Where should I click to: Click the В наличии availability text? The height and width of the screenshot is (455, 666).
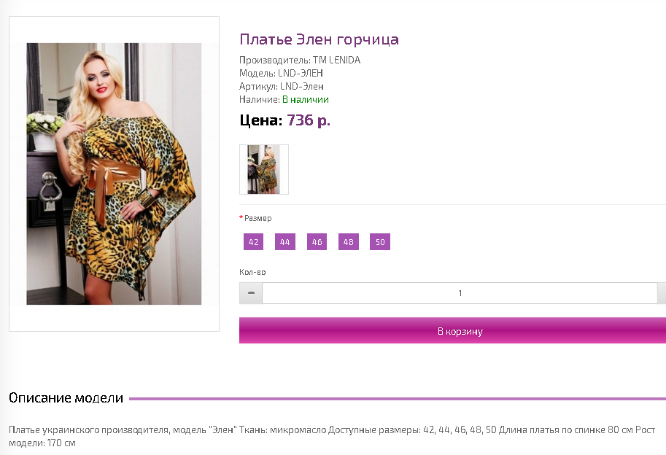pyautogui.click(x=306, y=100)
